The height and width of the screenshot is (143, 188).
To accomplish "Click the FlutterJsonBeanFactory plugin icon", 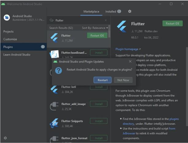I will [x=54, y=54].
